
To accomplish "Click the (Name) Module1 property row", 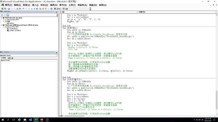I will [29, 60].
